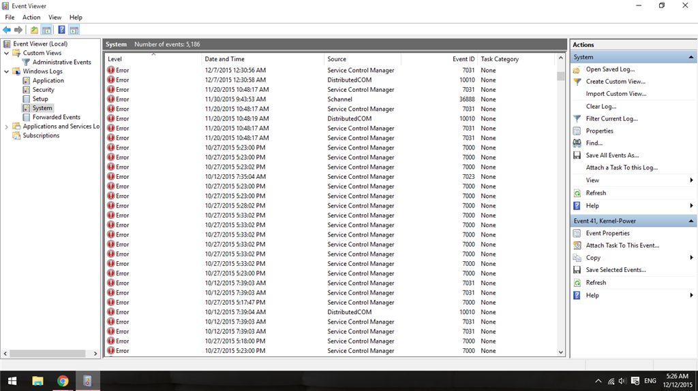
Task: Click the tree pane horizontal scrollbar
Action: pyautogui.click(x=48, y=354)
